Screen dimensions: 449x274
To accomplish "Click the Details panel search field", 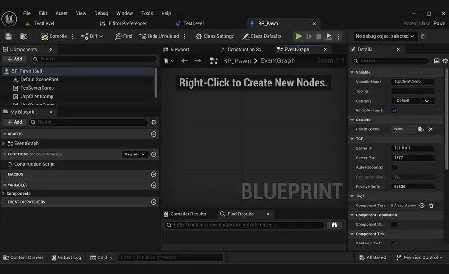I will (x=390, y=60).
